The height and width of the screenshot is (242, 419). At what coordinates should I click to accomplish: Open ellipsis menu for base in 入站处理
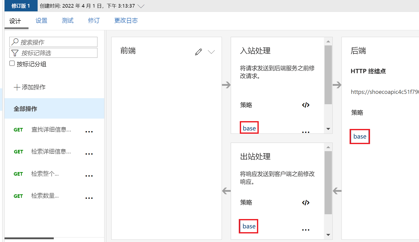click(x=306, y=132)
